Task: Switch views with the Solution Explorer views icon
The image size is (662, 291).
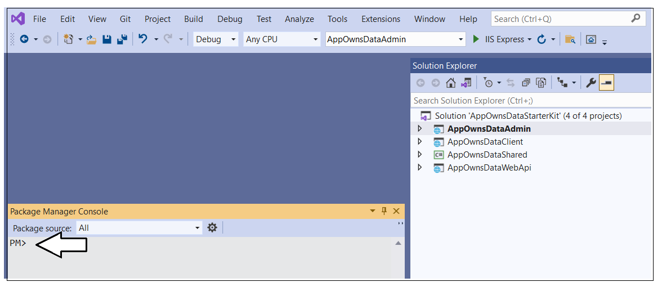Action: 466,83
